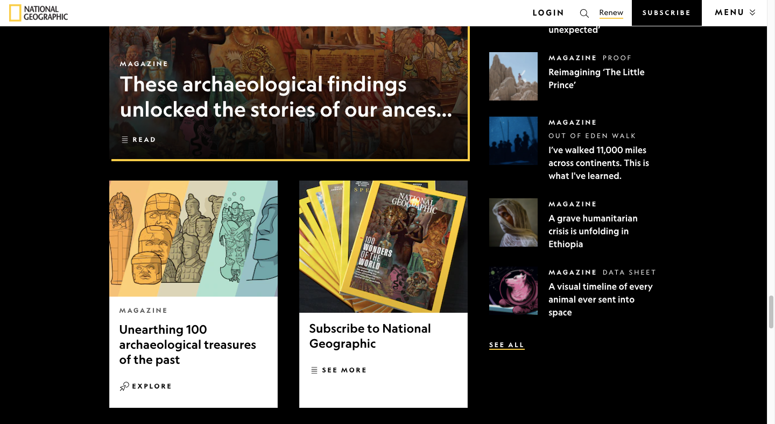Click the veiled woman thumbnail

(513, 222)
